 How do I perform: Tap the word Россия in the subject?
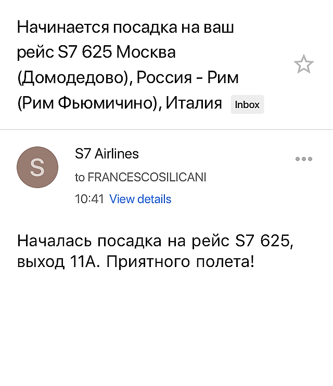pyautogui.click(x=164, y=78)
